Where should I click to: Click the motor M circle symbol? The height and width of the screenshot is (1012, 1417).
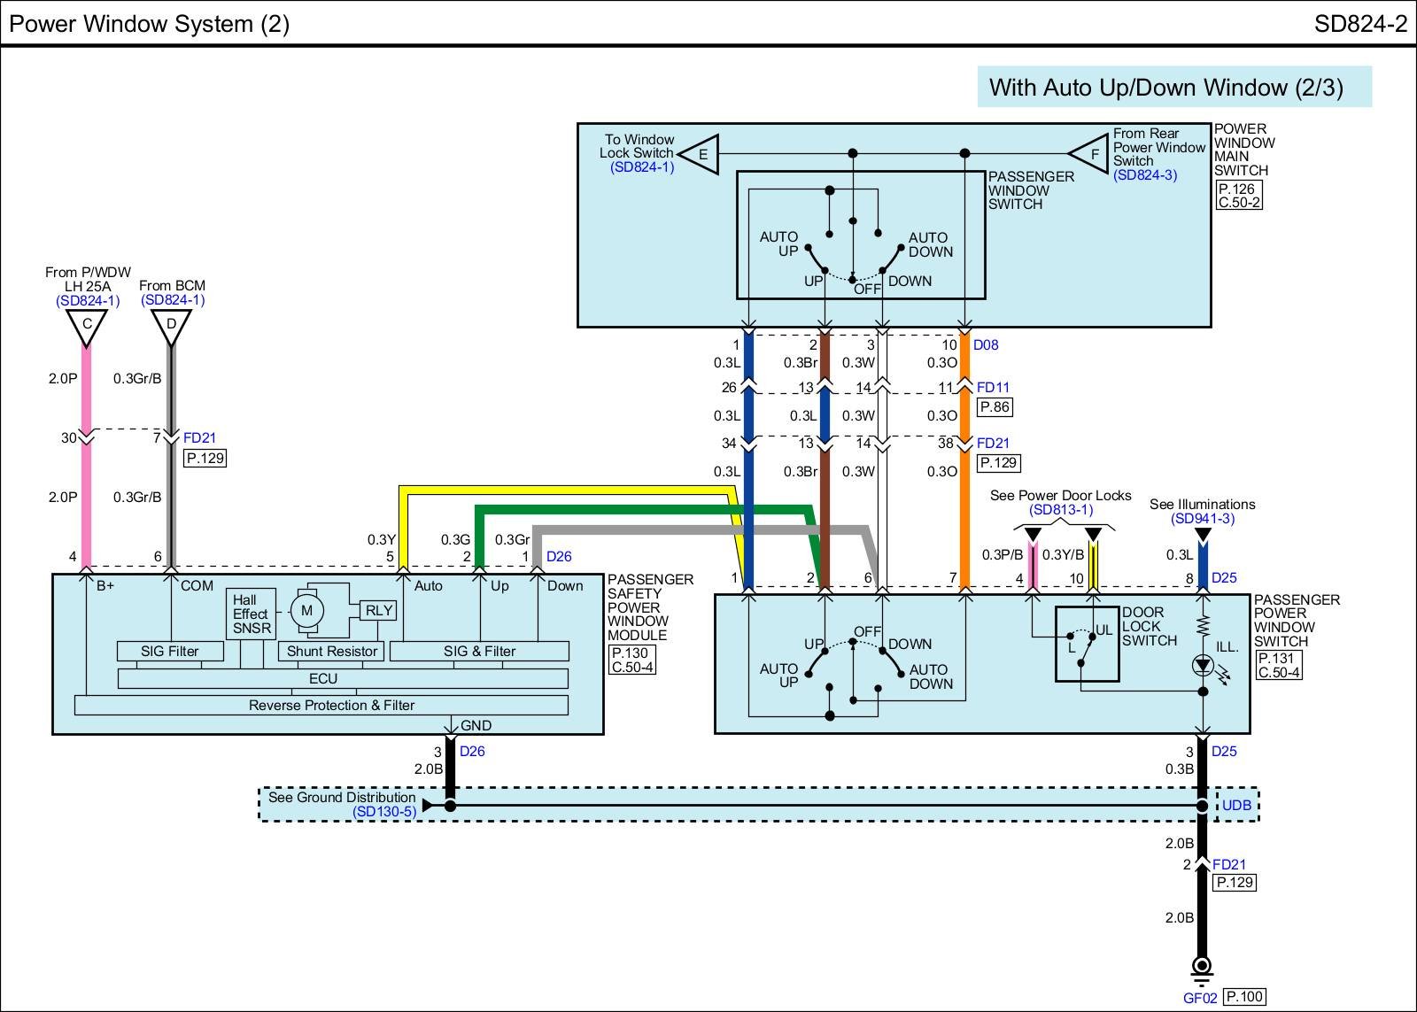pos(306,610)
